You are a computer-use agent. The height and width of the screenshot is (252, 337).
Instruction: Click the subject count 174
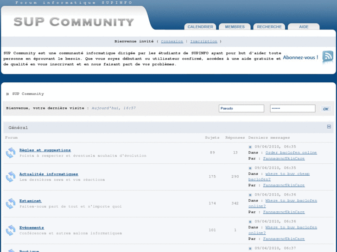coord(212,203)
